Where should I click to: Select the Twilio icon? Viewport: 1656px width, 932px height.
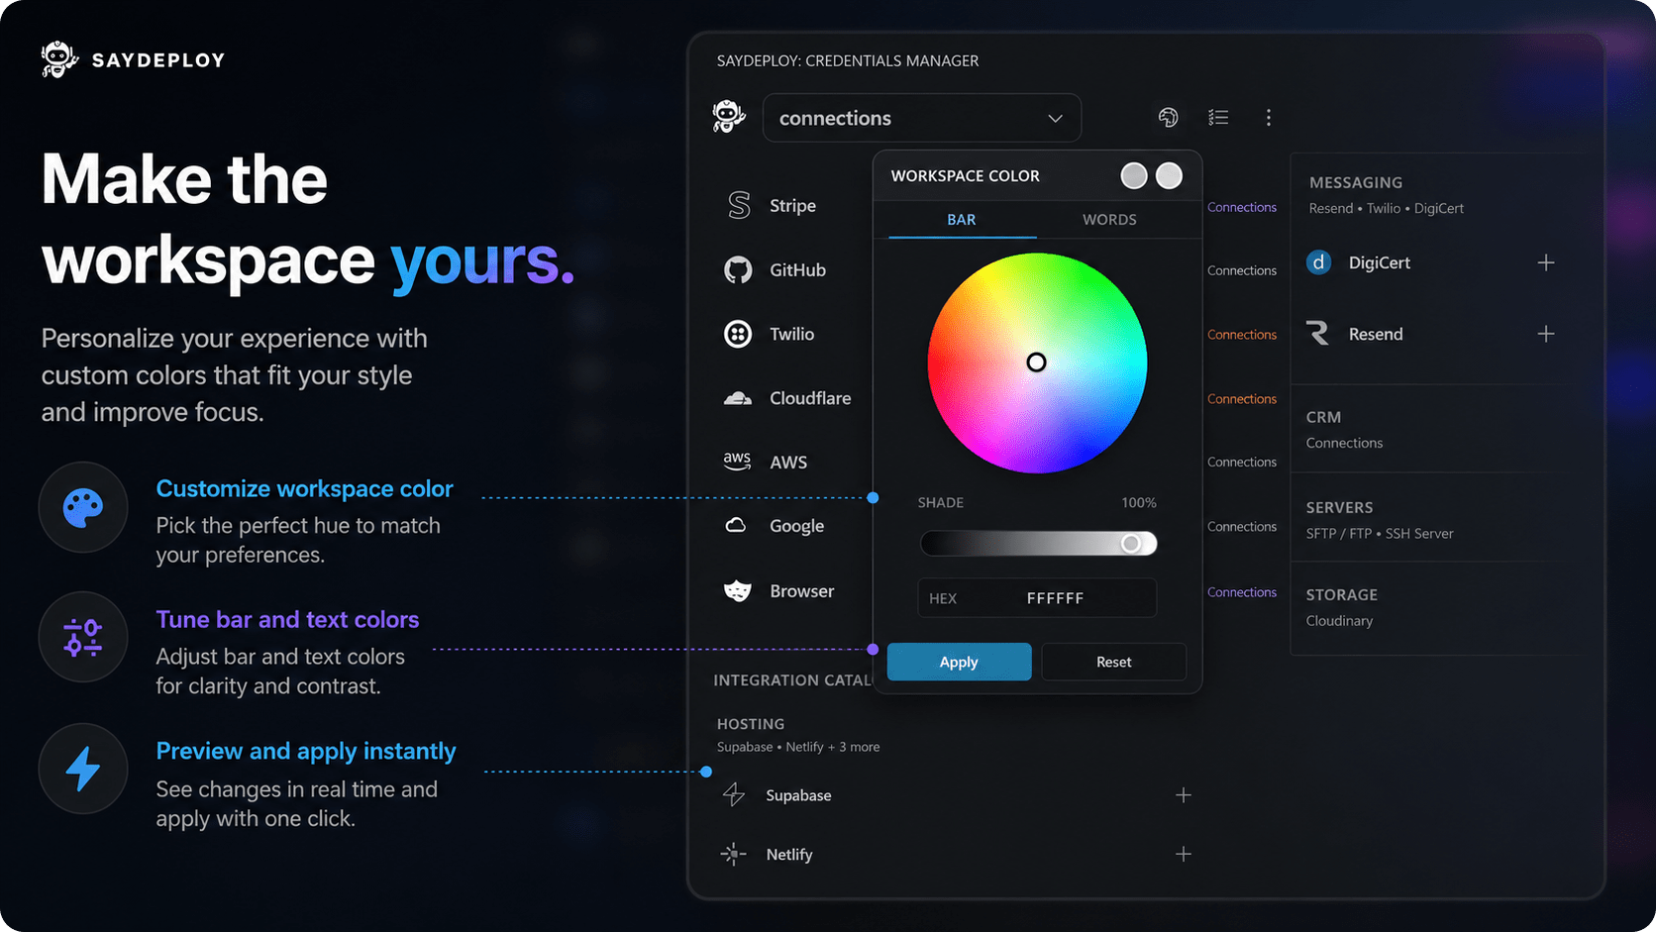click(738, 334)
